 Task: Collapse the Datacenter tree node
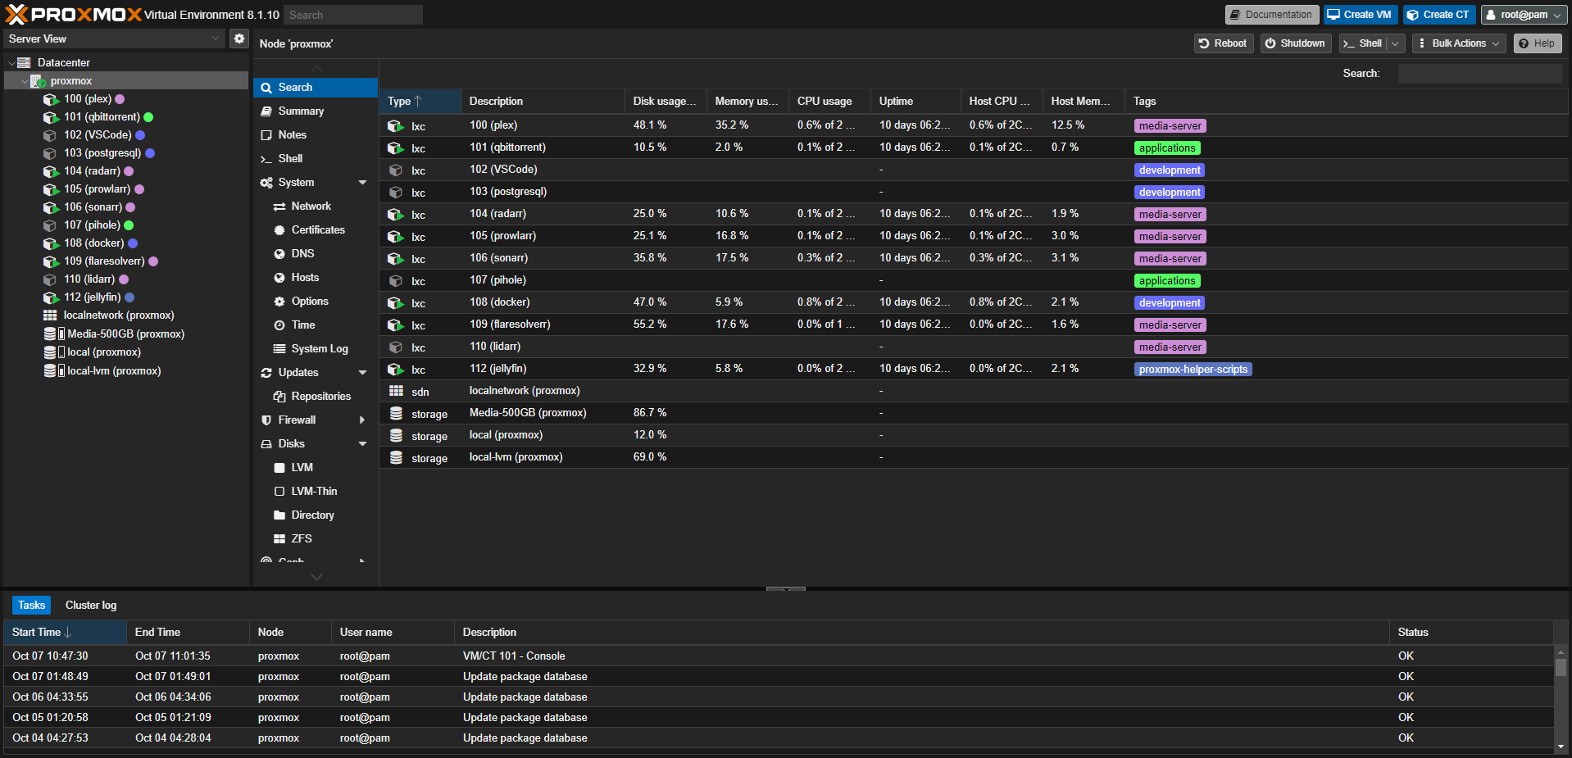(11, 63)
